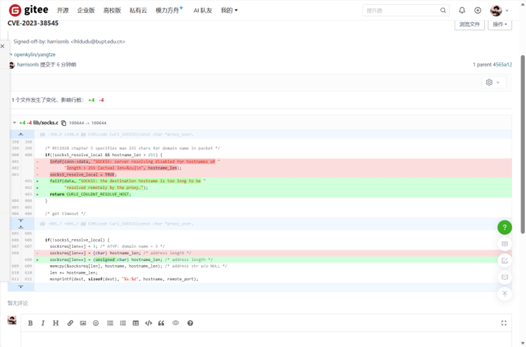Screen dimensions: 526x347
Task: Insert a code block in the comment editor
Action: tap(148, 323)
